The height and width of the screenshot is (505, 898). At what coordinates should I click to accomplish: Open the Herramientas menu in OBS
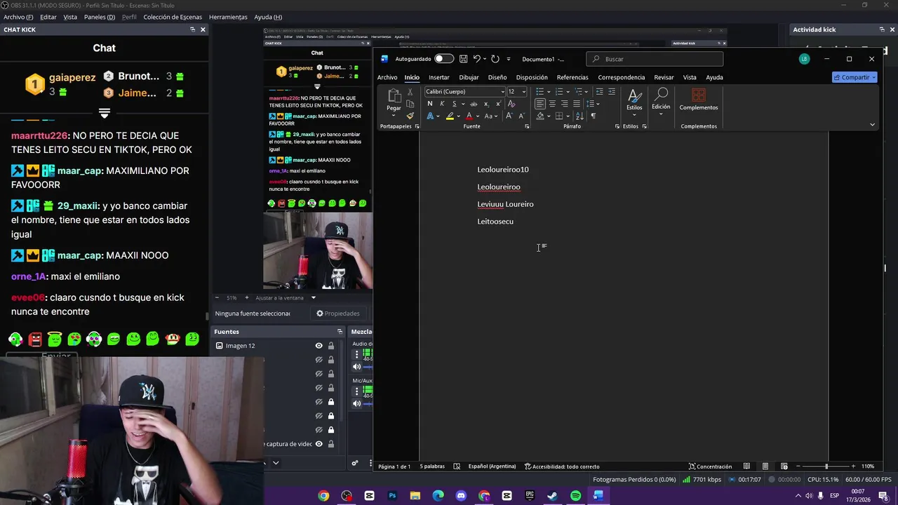(228, 17)
